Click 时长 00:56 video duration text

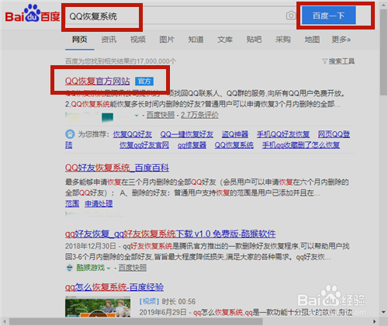coord(178,302)
